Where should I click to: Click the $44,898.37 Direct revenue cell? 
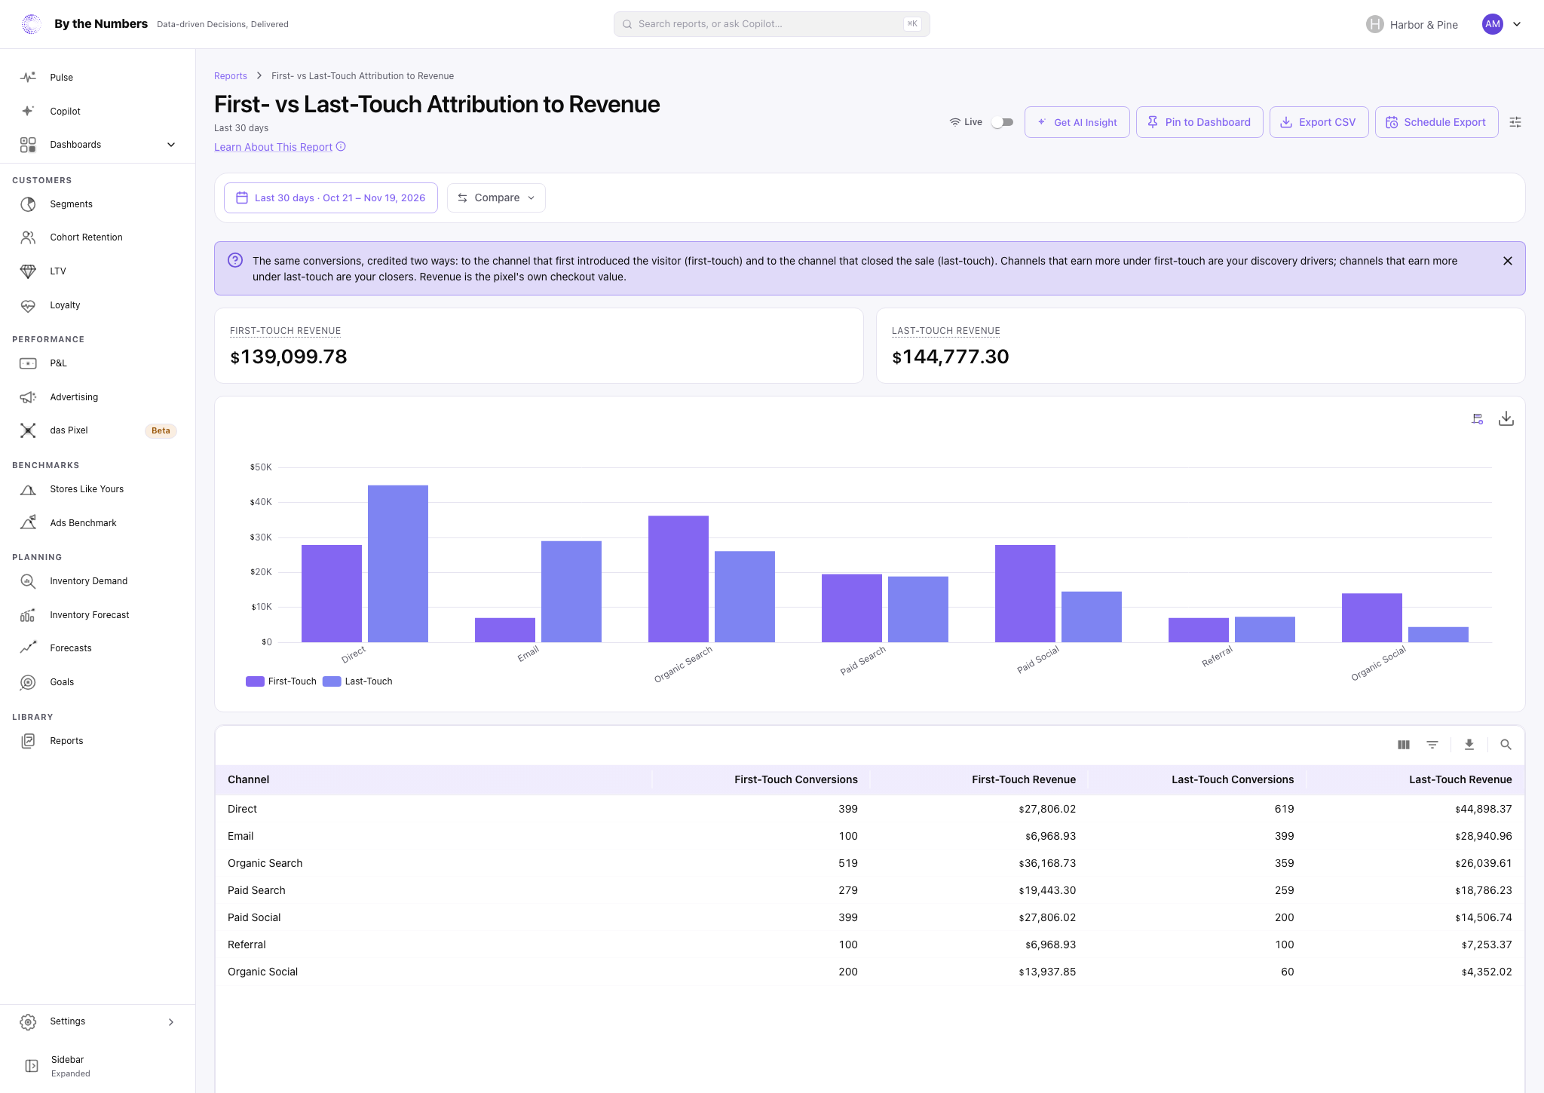1483,809
